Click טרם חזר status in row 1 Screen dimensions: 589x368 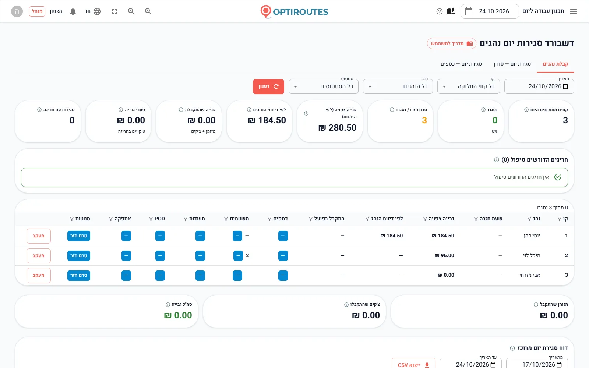(79, 236)
